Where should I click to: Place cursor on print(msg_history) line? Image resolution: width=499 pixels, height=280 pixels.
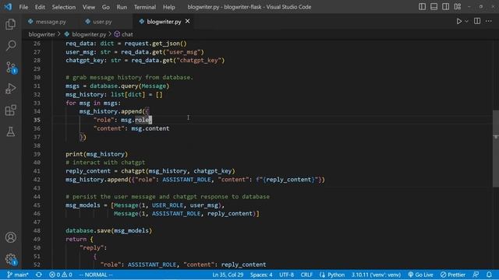(x=97, y=154)
